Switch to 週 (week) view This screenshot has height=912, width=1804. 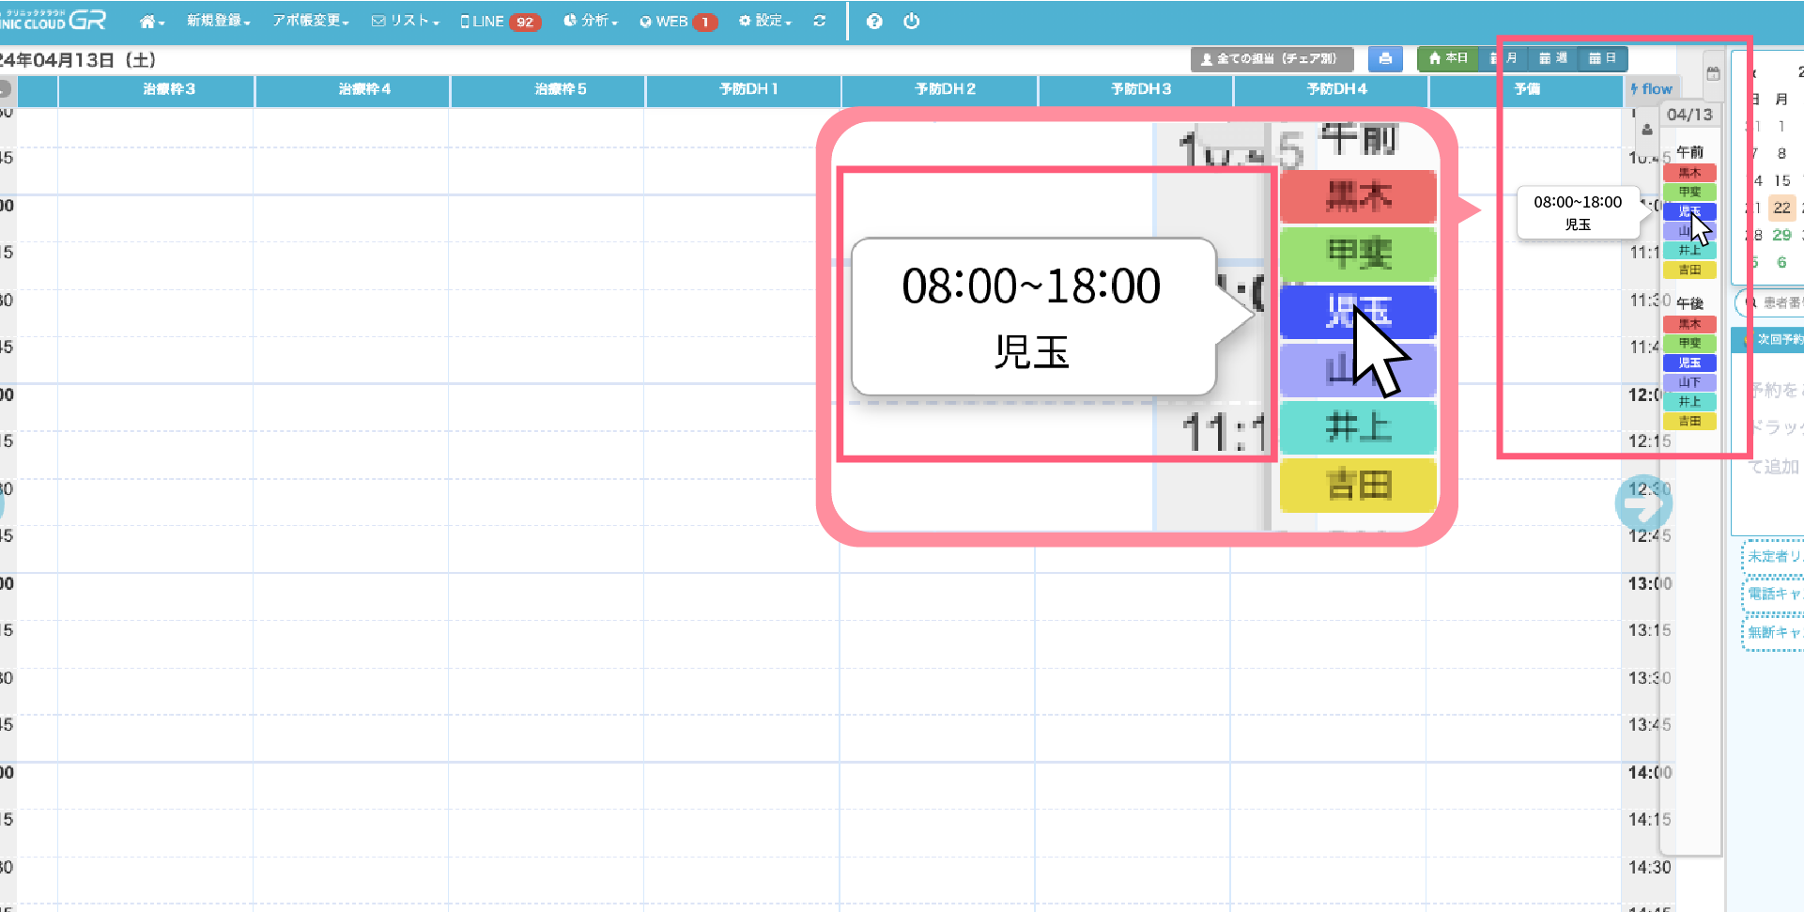pyautogui.click(x=1553, y=58)
